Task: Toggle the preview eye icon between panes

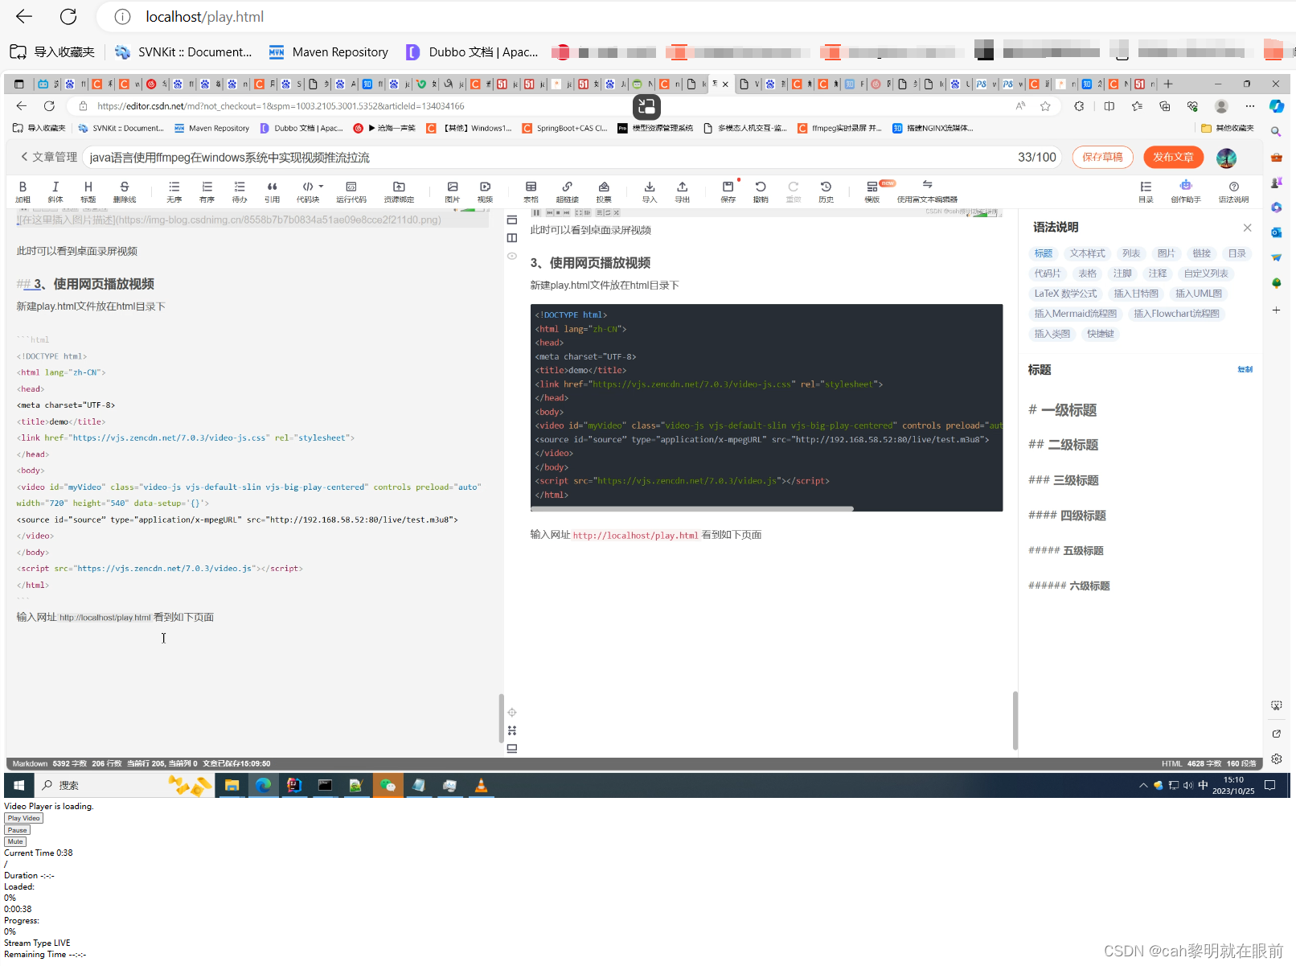Action: coord(512,256)
